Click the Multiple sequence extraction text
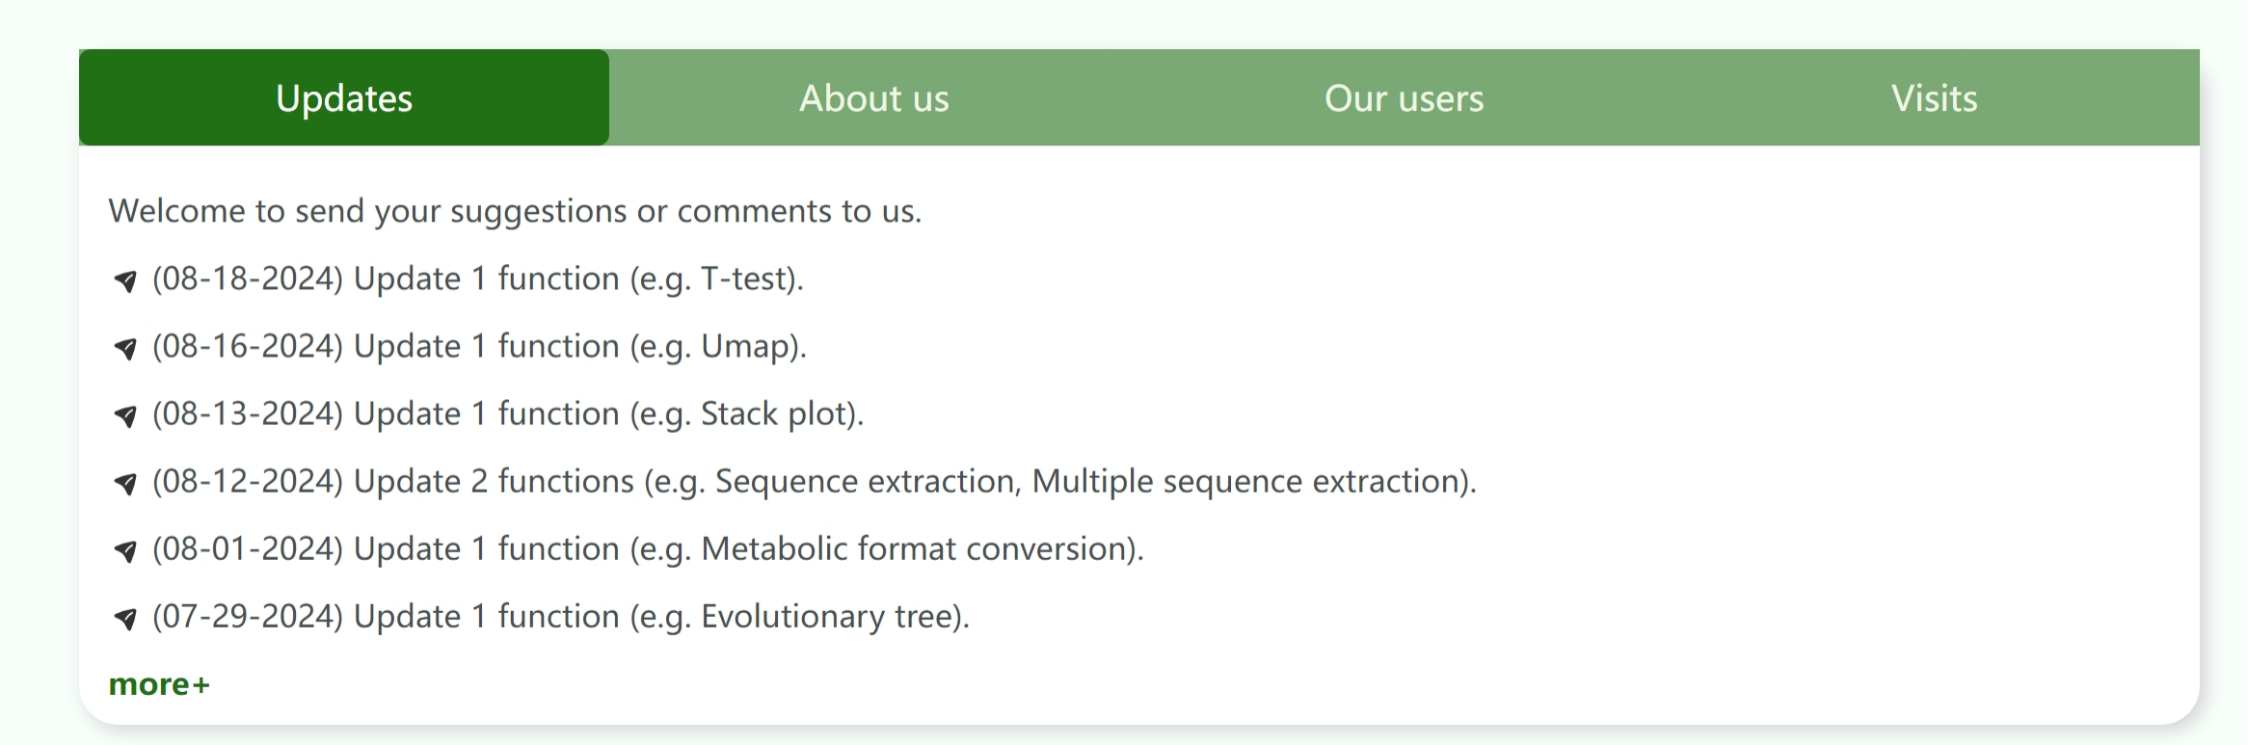The image size is (2248, 745). click(1247, 481)
